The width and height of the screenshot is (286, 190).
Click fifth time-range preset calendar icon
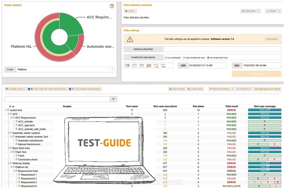(x=156, y=65)
